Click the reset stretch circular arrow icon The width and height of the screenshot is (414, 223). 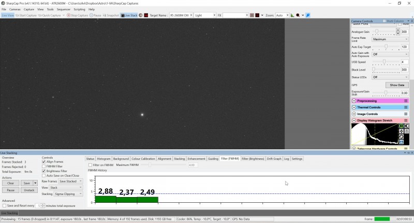click(401, 136)
